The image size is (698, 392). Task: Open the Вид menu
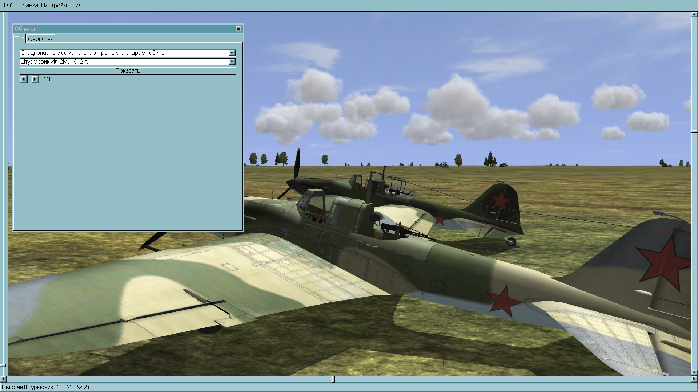point(76,5)
